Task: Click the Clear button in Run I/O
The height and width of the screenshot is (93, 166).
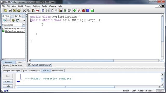Action: click(x=8, y=81)
